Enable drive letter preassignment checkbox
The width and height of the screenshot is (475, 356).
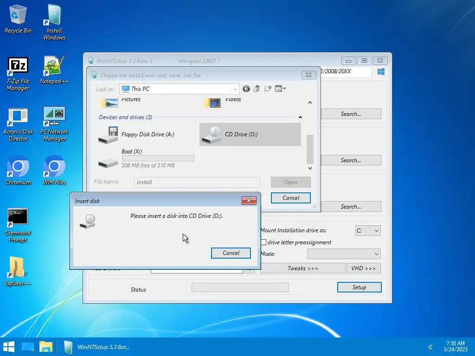[264, 242]
